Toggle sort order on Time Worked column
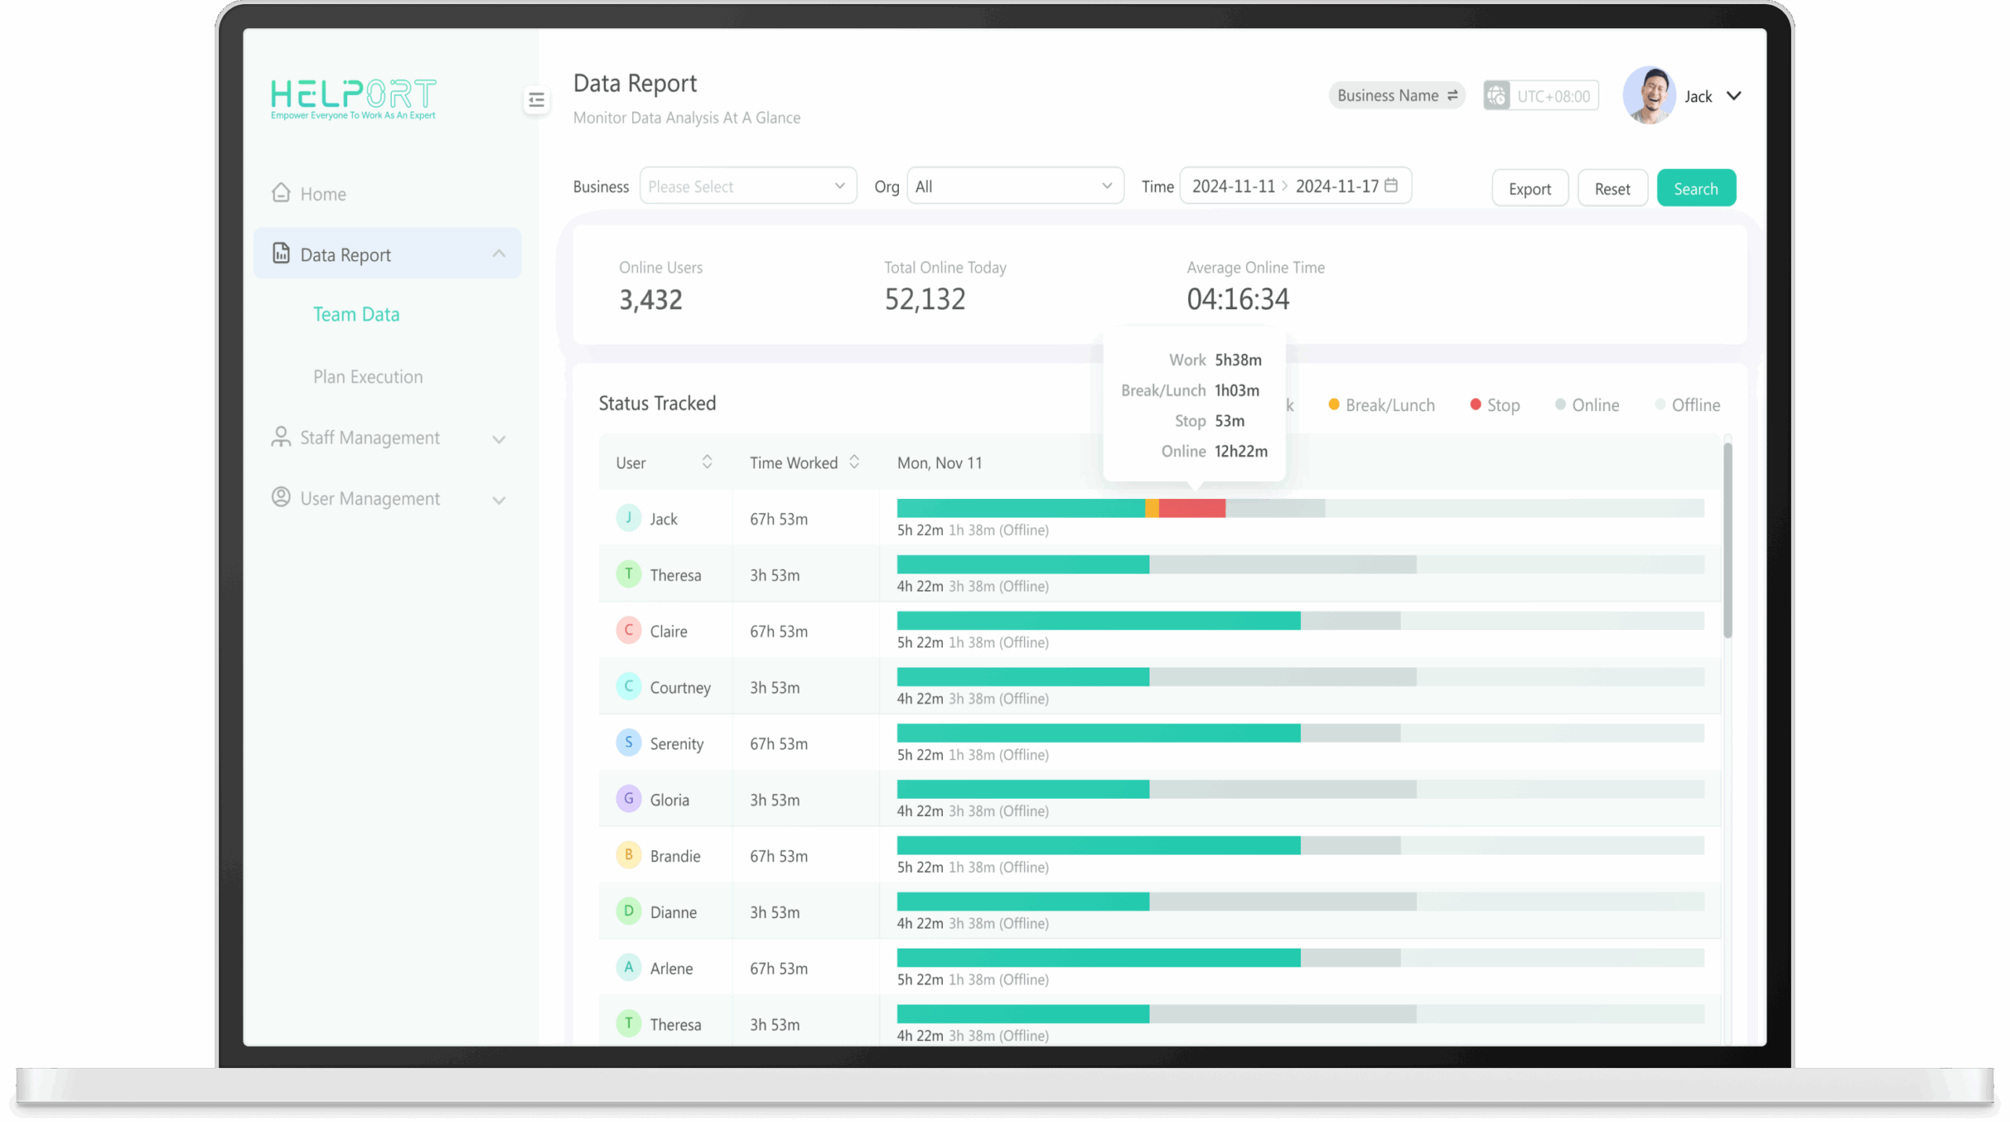2010x1122 pixels. (854, 462)
